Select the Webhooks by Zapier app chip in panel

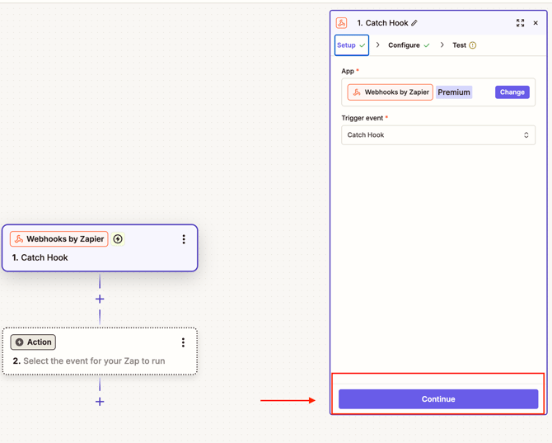coord(390,92)
